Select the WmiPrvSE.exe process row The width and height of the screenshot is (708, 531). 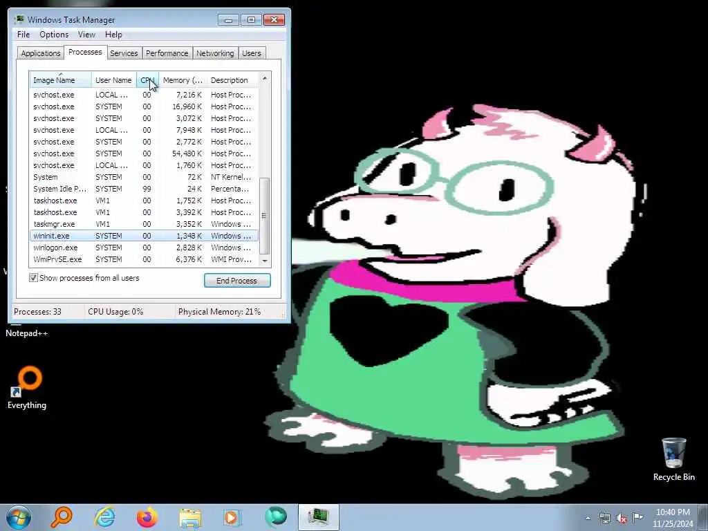tap(144, 259)
